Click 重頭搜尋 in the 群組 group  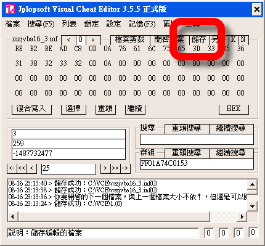click(187, 153)
